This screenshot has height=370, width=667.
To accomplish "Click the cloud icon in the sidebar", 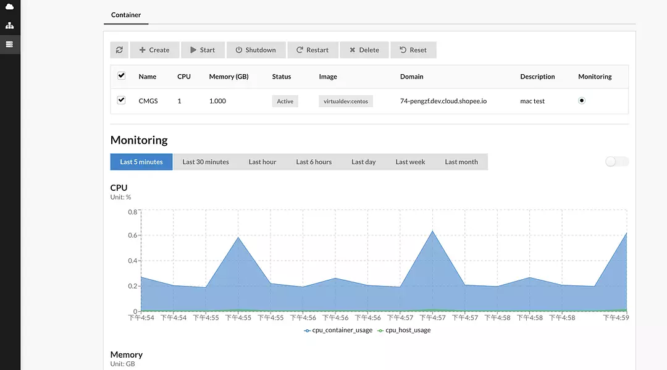I will [x=9, y=7].
